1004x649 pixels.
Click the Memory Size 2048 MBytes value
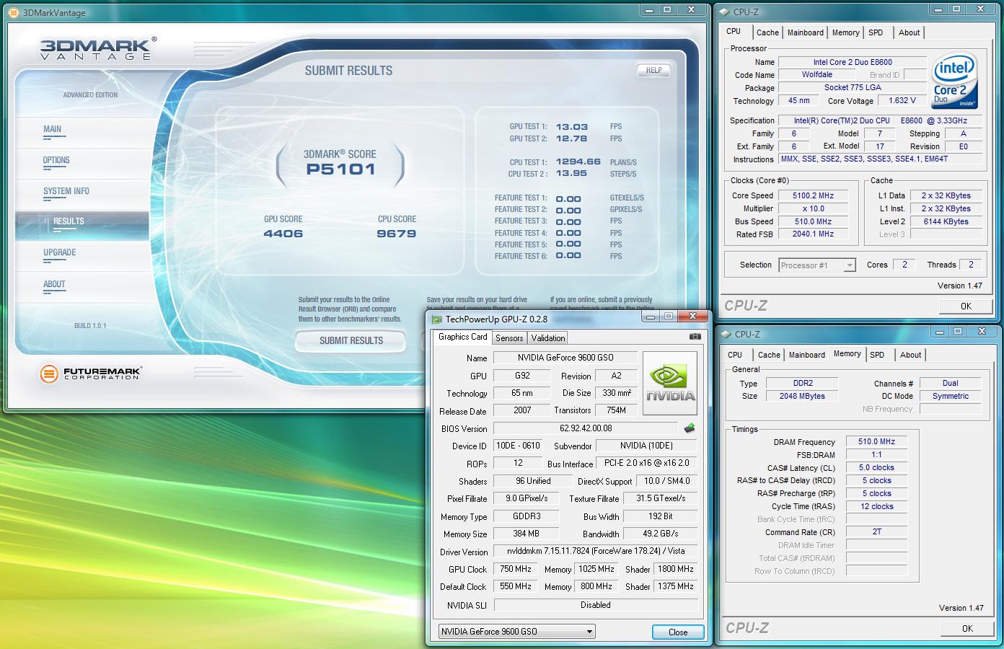(802, 396)
